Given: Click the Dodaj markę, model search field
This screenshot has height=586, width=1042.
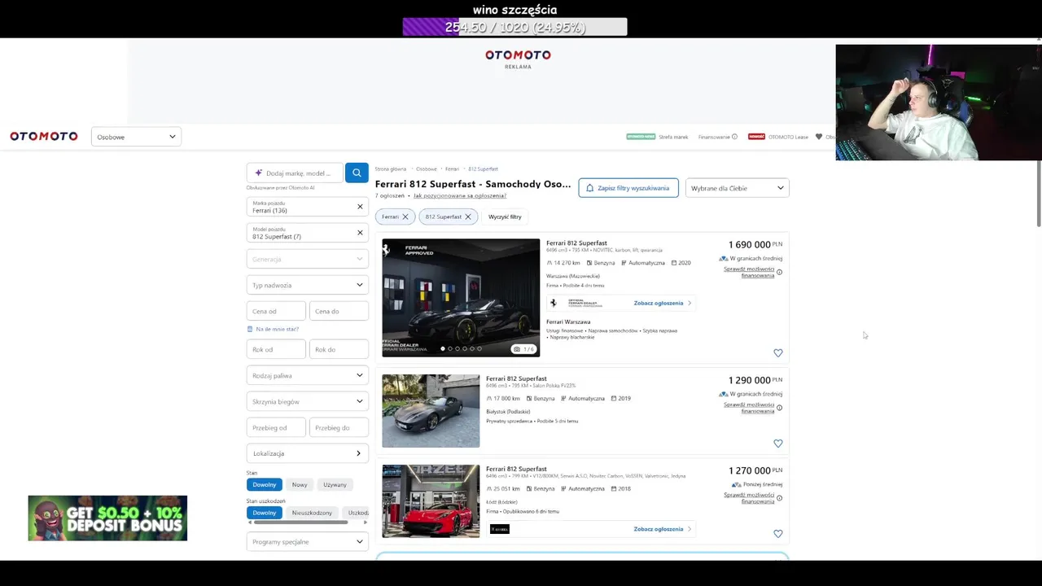Looking at the screenshot, I should point(295,173).
